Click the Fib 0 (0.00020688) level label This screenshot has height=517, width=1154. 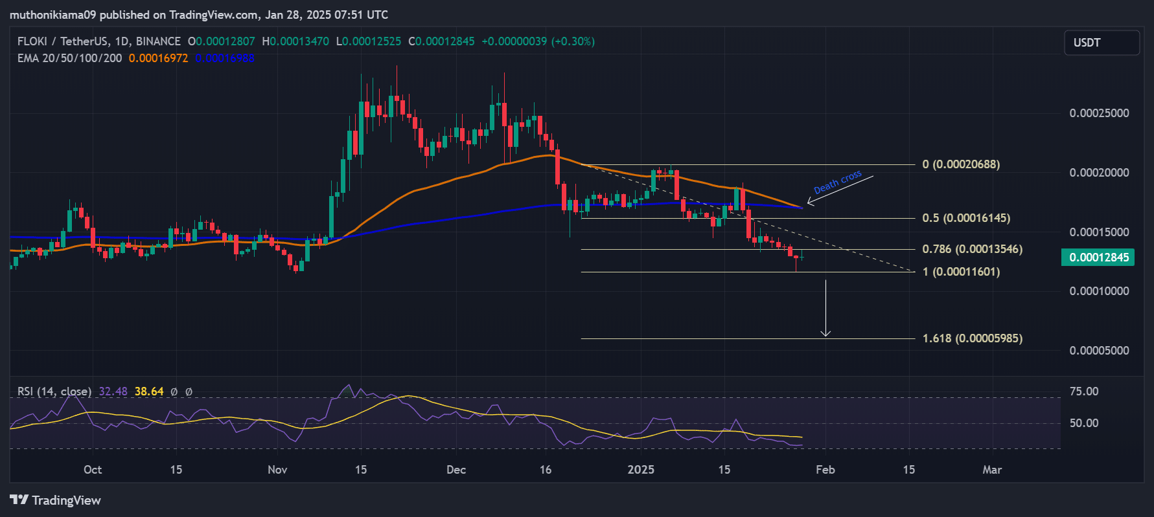[x=961, y=164]
